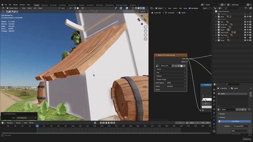This screenshot has height=142, width=253.
Task: Expand Base House collection in outliner
Action: [x=216, y=32]
